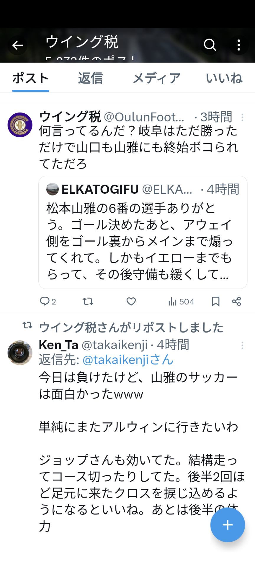The width and height of the screenshot is (255, 567).
Task: Expand more options for Ken_Ta post
Action: click(x=242, y=346)
